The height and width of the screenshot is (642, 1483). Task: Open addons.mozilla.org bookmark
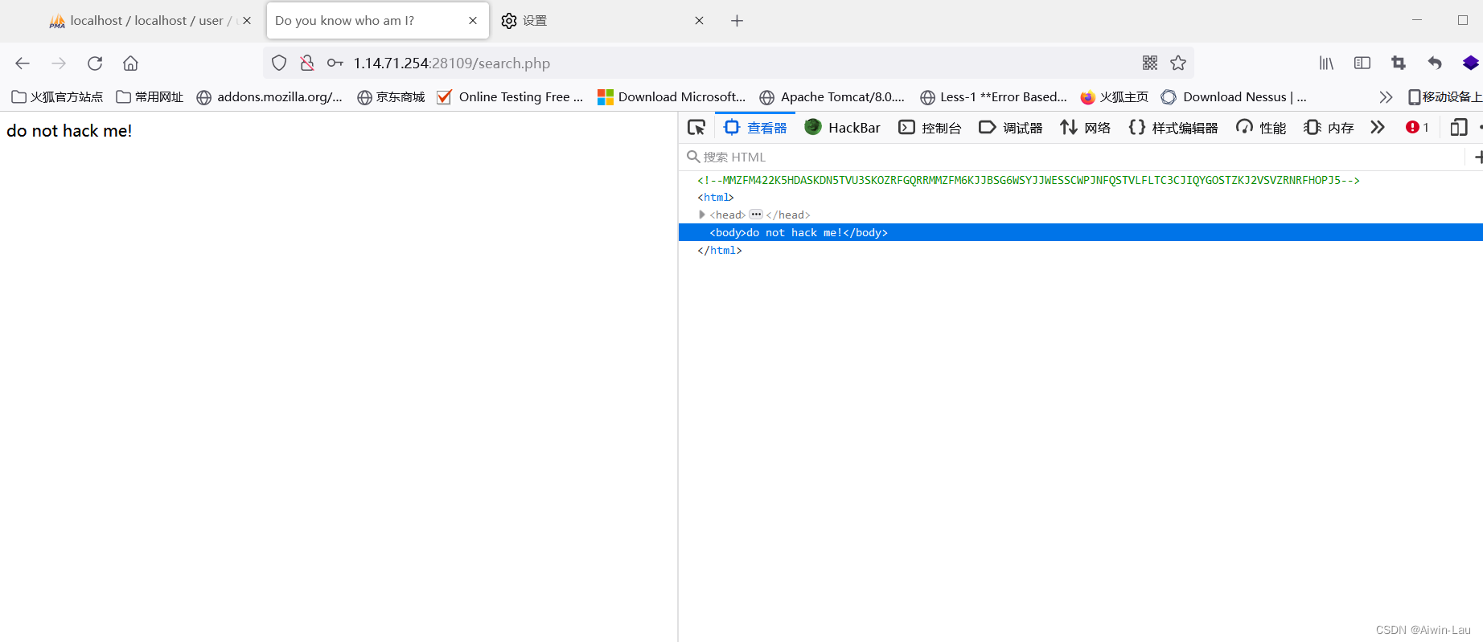(x=269, y=97)
